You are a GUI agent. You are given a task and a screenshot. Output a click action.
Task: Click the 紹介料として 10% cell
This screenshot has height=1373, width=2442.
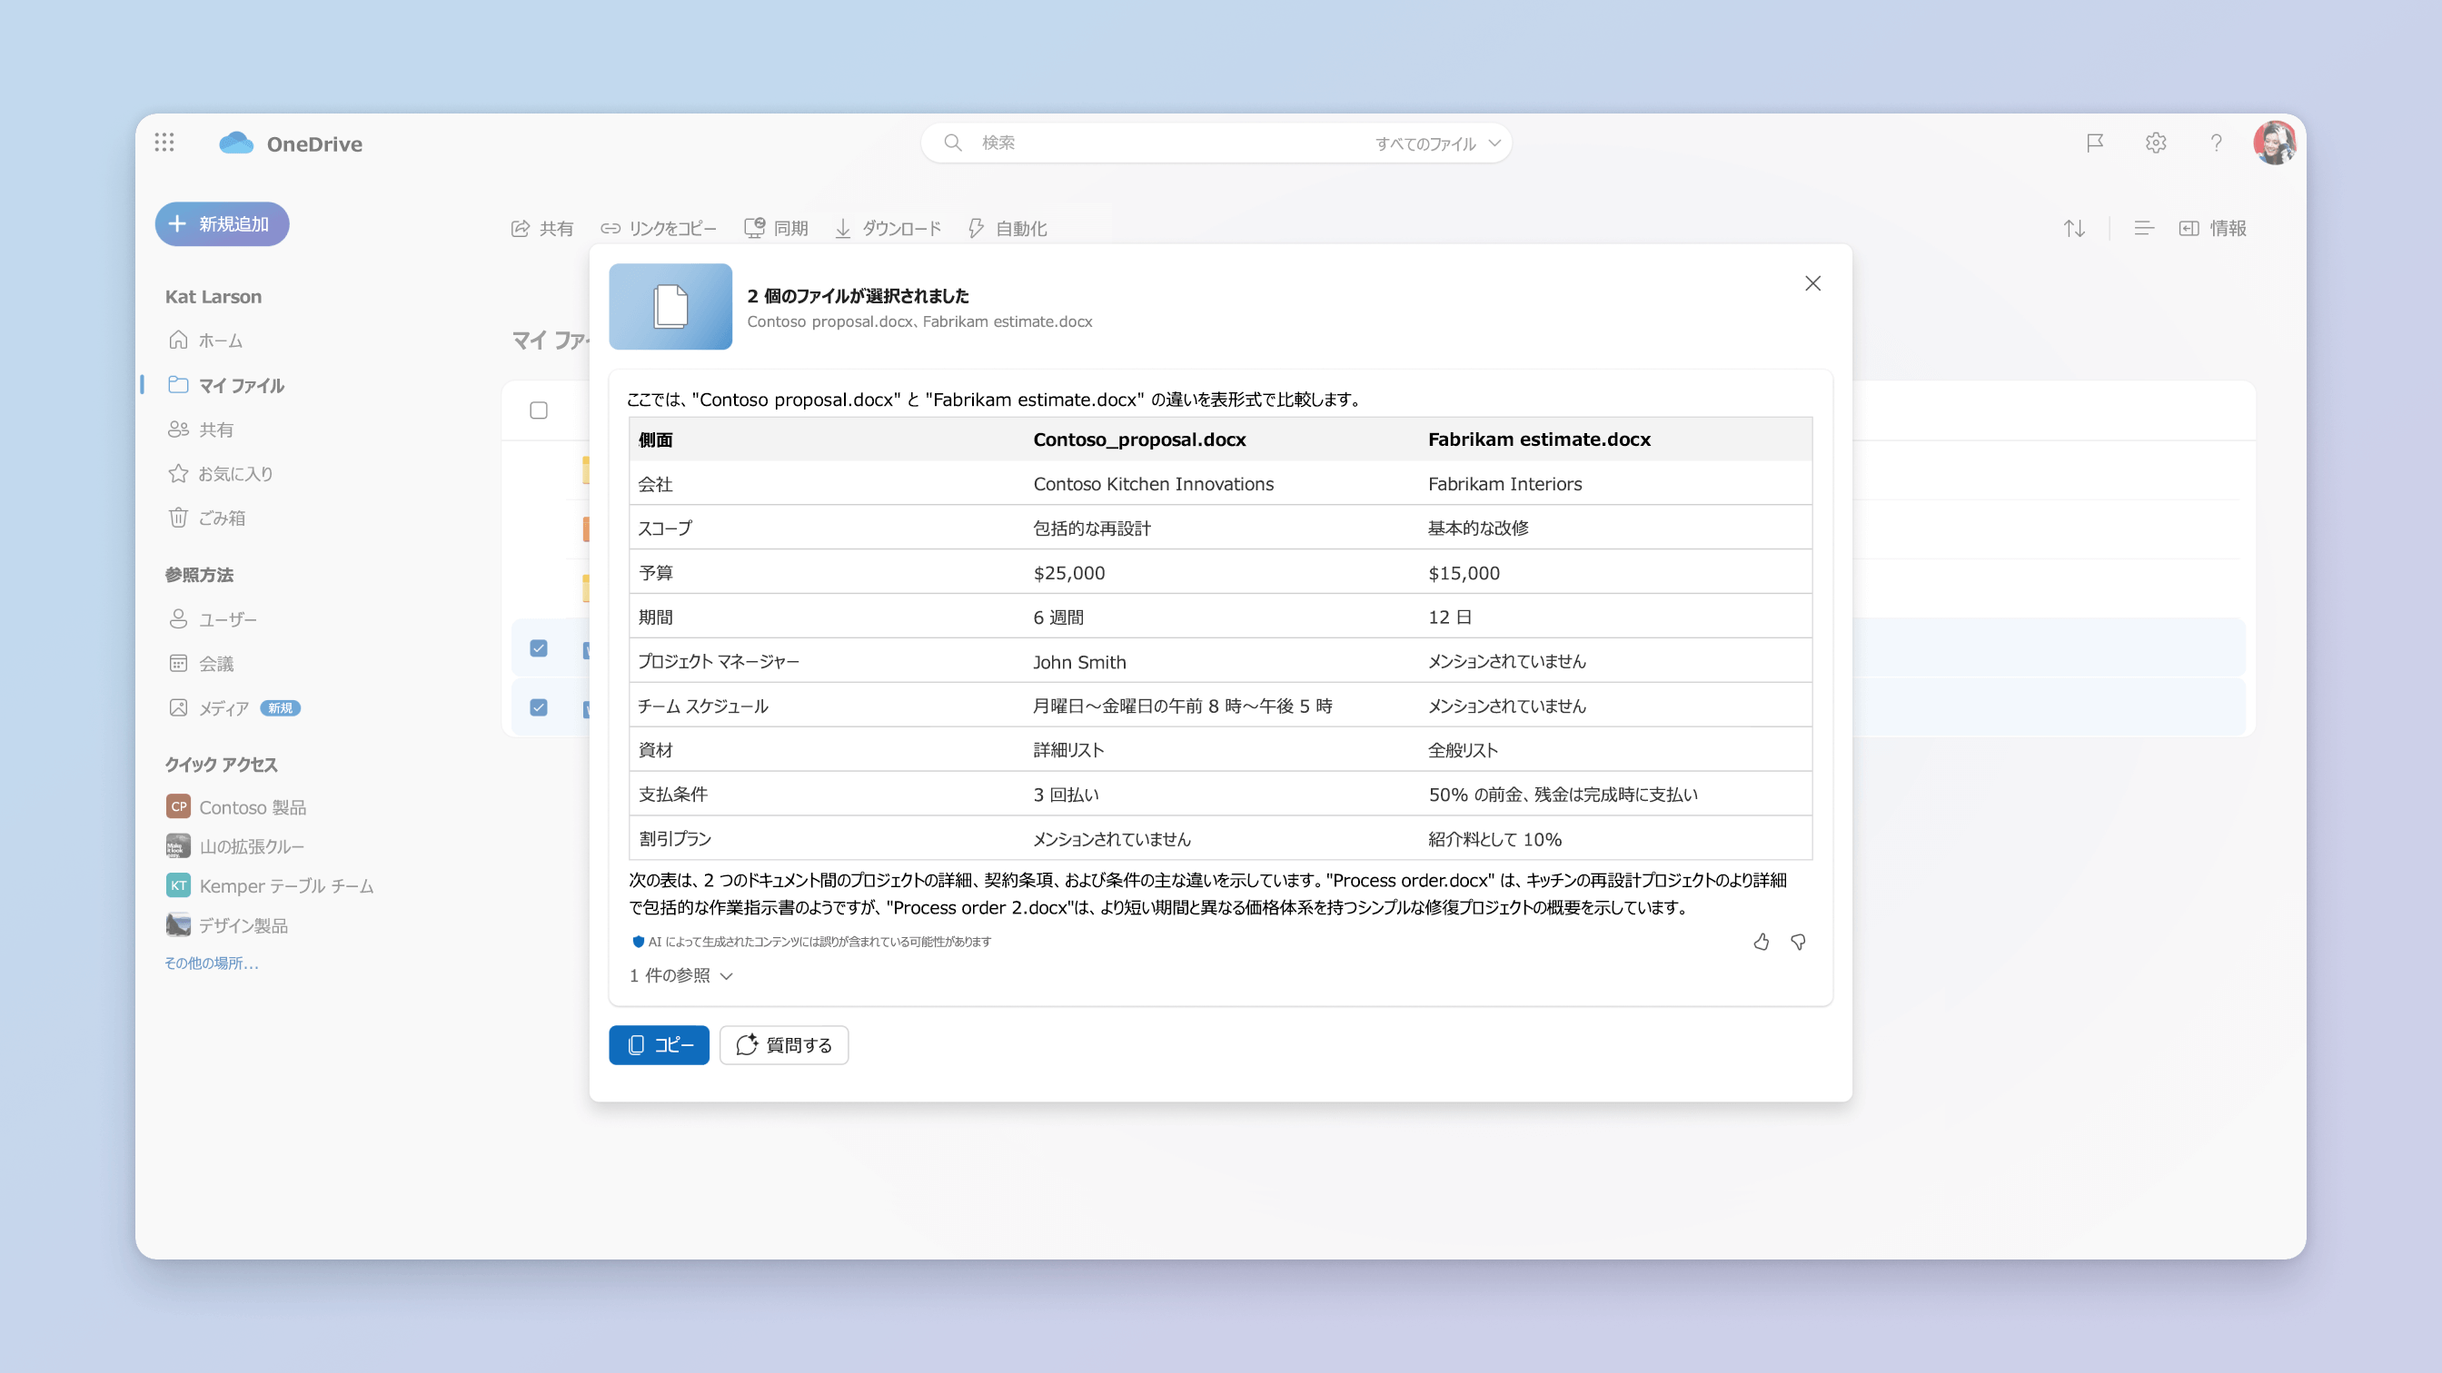tap(1495, 840)
